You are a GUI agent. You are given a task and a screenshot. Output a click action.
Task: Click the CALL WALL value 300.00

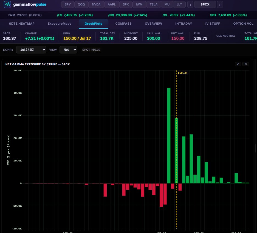click(x=153, y=38)
